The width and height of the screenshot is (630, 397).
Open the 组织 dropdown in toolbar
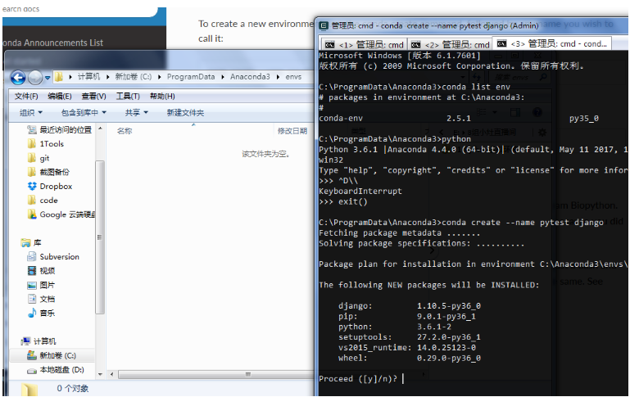(31, 113)
